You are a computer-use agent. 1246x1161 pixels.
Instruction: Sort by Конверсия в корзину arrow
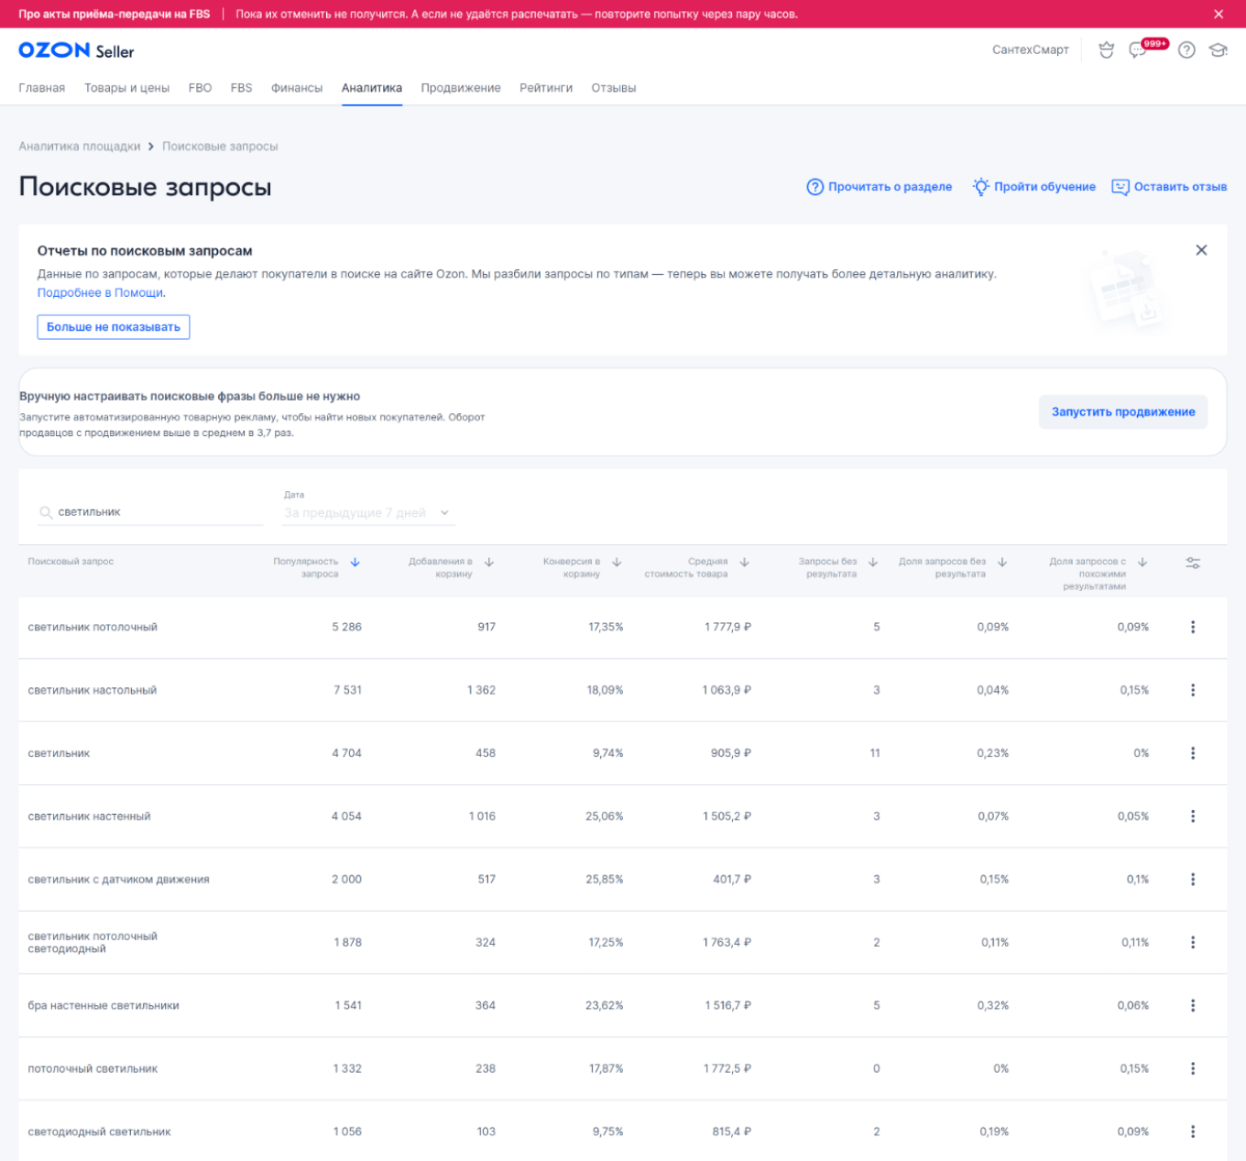[617, 563]
